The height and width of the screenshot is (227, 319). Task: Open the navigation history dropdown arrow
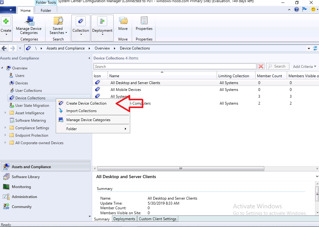20,48
